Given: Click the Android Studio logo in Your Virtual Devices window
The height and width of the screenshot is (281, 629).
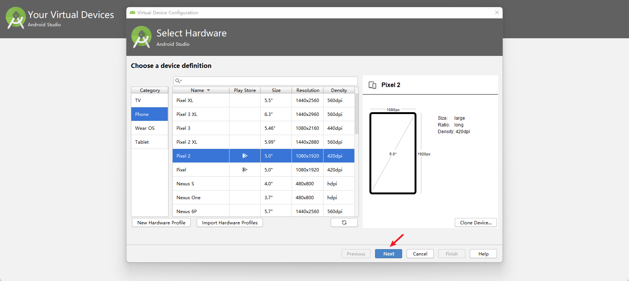Looking at the screenshot, I should pyautogui.click(x=16, y=18).
